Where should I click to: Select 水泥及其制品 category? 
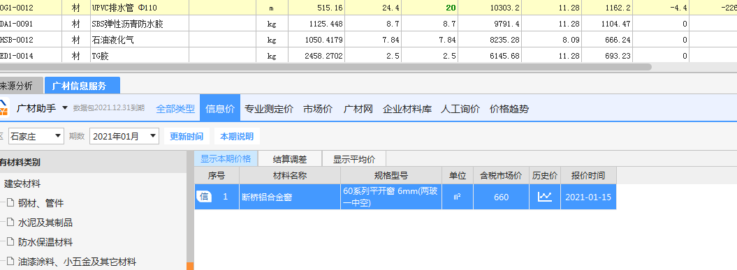45,223
